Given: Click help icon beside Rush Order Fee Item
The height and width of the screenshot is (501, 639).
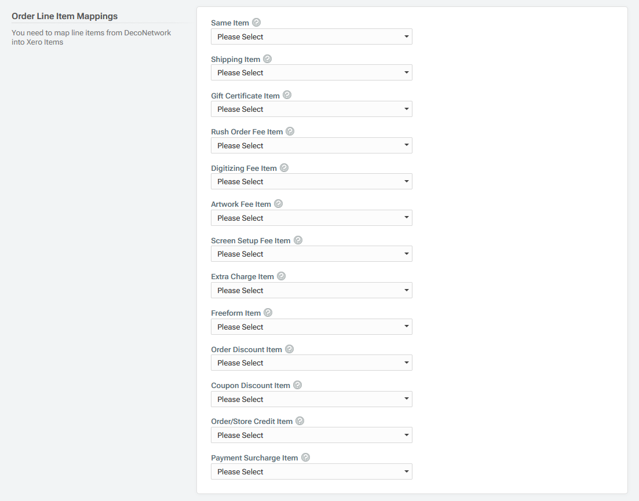Looking at the screenshot, I should 290,131.
